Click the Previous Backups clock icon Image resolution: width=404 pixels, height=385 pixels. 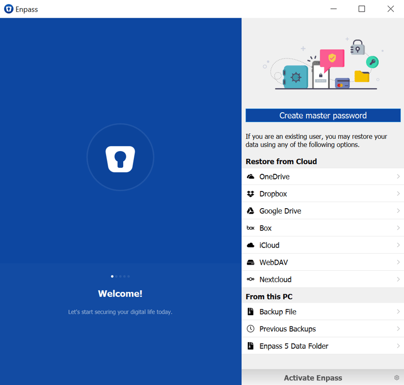click(250, 329)
